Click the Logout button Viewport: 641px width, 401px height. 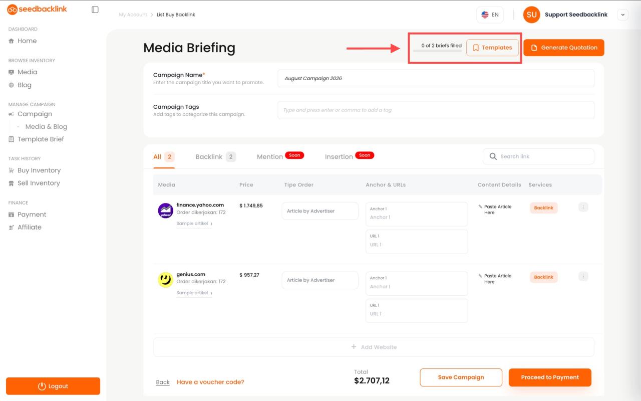[x=53, y=386]
